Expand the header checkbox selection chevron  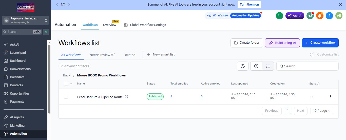point(71,84)
